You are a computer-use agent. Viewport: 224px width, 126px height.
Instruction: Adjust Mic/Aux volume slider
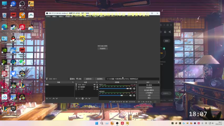pos(114,88)
